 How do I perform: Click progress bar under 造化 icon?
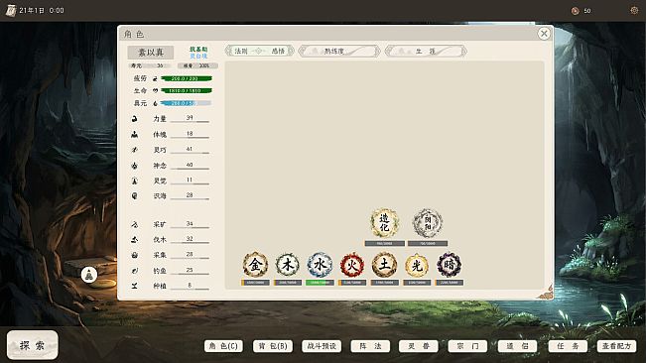[384, 244]
